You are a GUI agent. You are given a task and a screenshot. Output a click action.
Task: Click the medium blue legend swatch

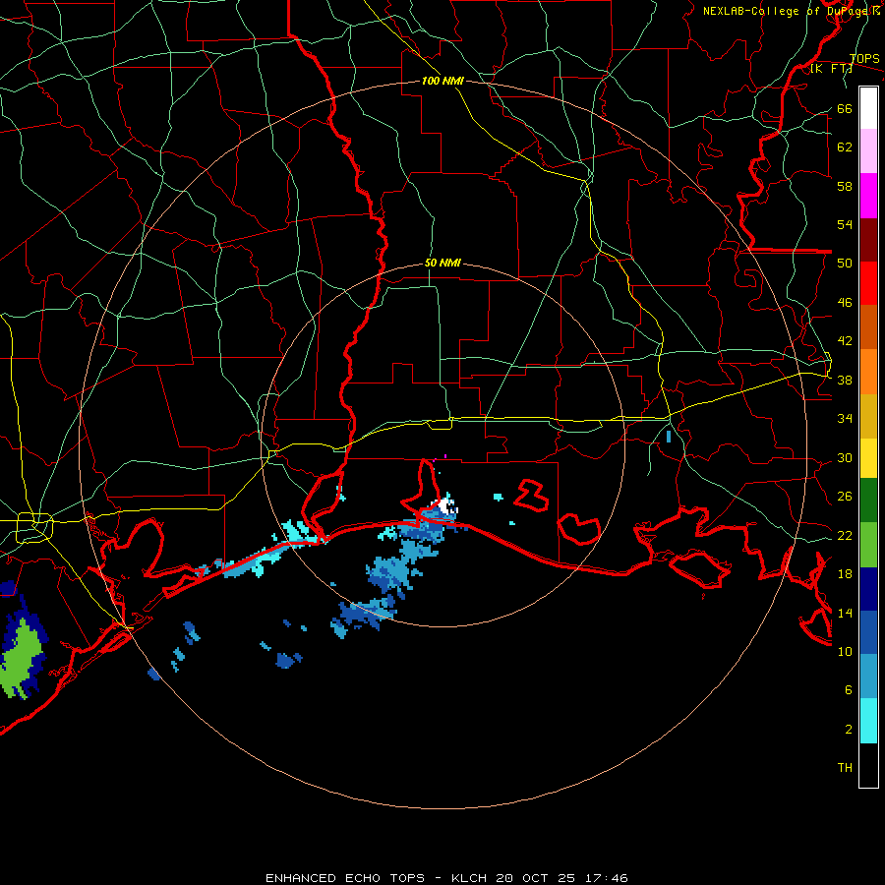(x=868, y=632)
